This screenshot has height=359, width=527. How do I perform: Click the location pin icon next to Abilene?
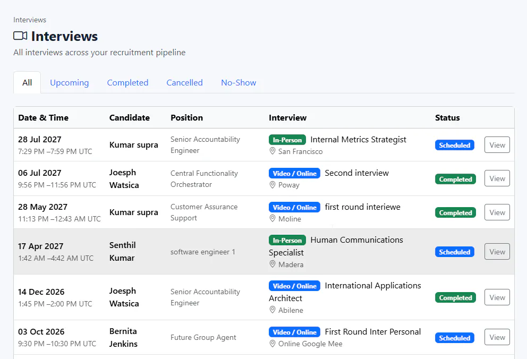pos(273,310)
